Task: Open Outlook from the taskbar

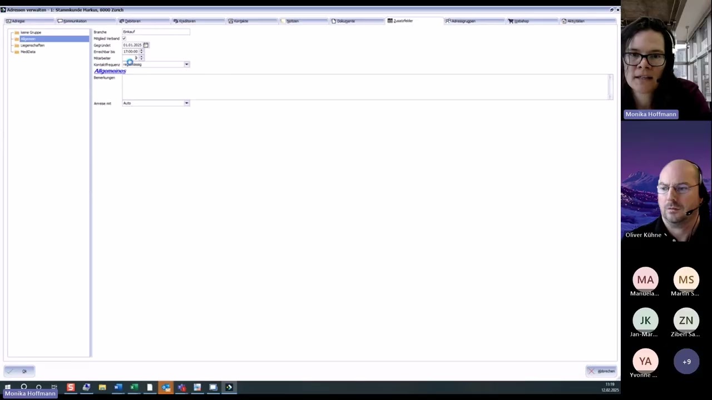Action: click(x=166, y=387)
